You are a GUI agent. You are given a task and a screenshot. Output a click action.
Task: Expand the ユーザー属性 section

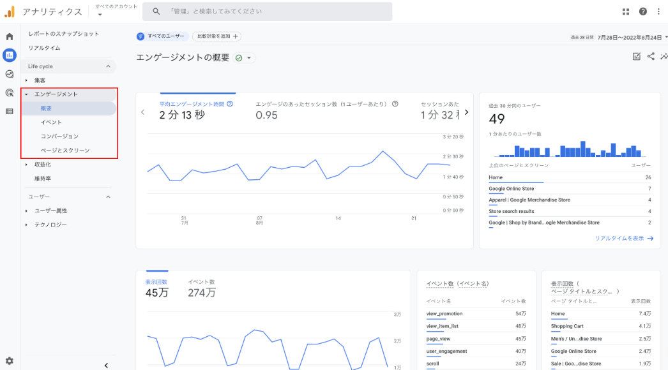coord(26,211)
